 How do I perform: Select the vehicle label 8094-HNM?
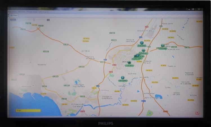coord(142,46)
